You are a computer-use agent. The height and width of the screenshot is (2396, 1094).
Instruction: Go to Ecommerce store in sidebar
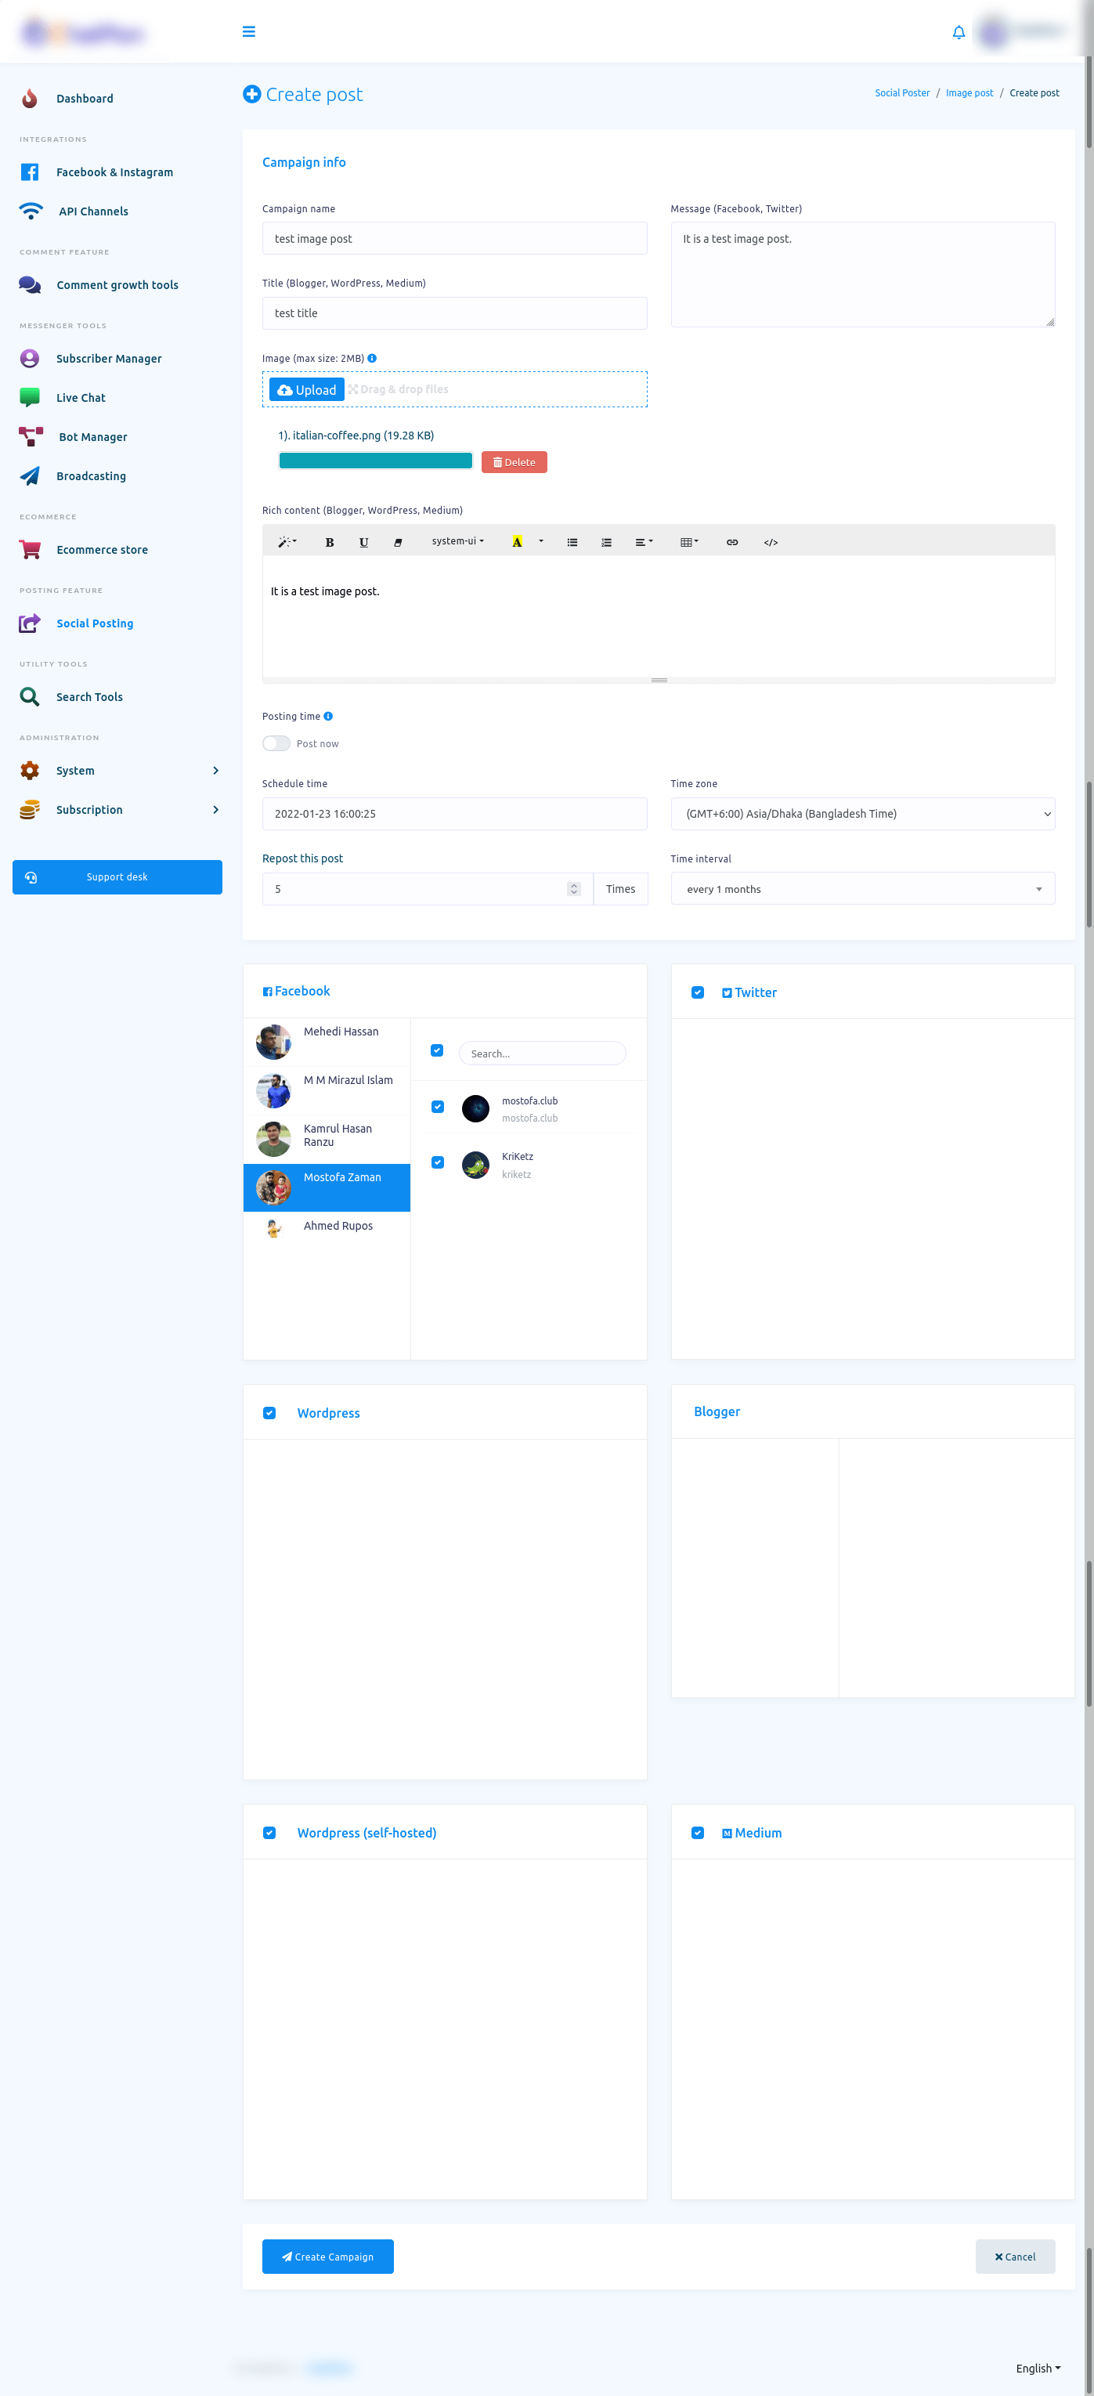(101, 550)
